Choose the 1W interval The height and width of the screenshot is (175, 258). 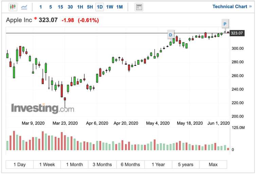pyautogui.click(x=110, y=7)
